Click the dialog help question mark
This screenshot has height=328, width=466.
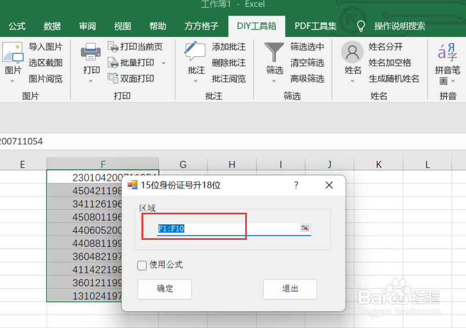point(296,185)
